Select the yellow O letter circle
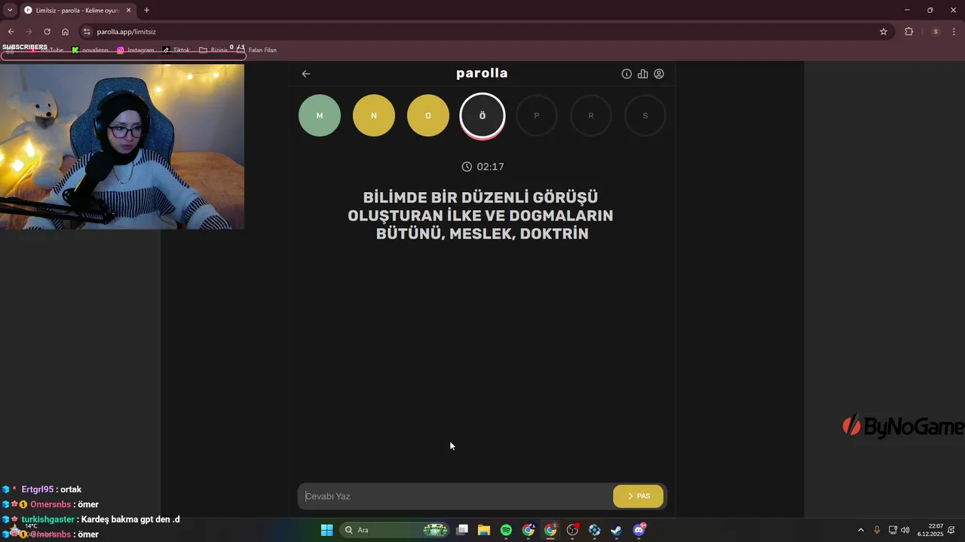965x542 pixels. coord(428,116)
